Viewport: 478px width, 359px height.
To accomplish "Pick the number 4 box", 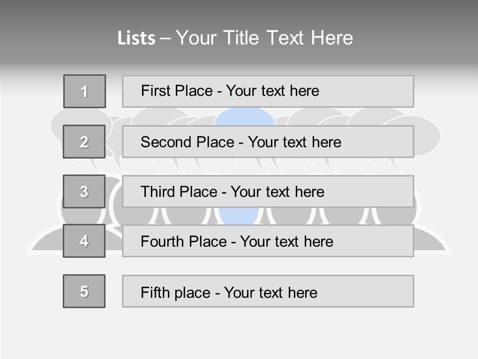I will point(84,241).
